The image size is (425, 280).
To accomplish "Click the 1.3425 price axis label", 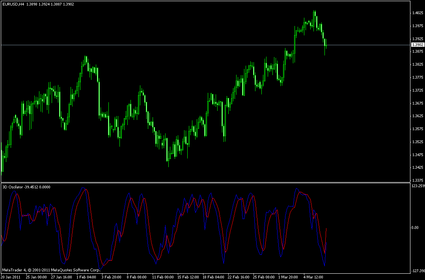I will tap(418, 168).
